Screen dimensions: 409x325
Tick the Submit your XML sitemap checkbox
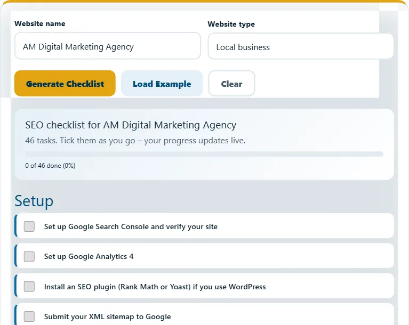pyautogui.click(x=29, y=316)
